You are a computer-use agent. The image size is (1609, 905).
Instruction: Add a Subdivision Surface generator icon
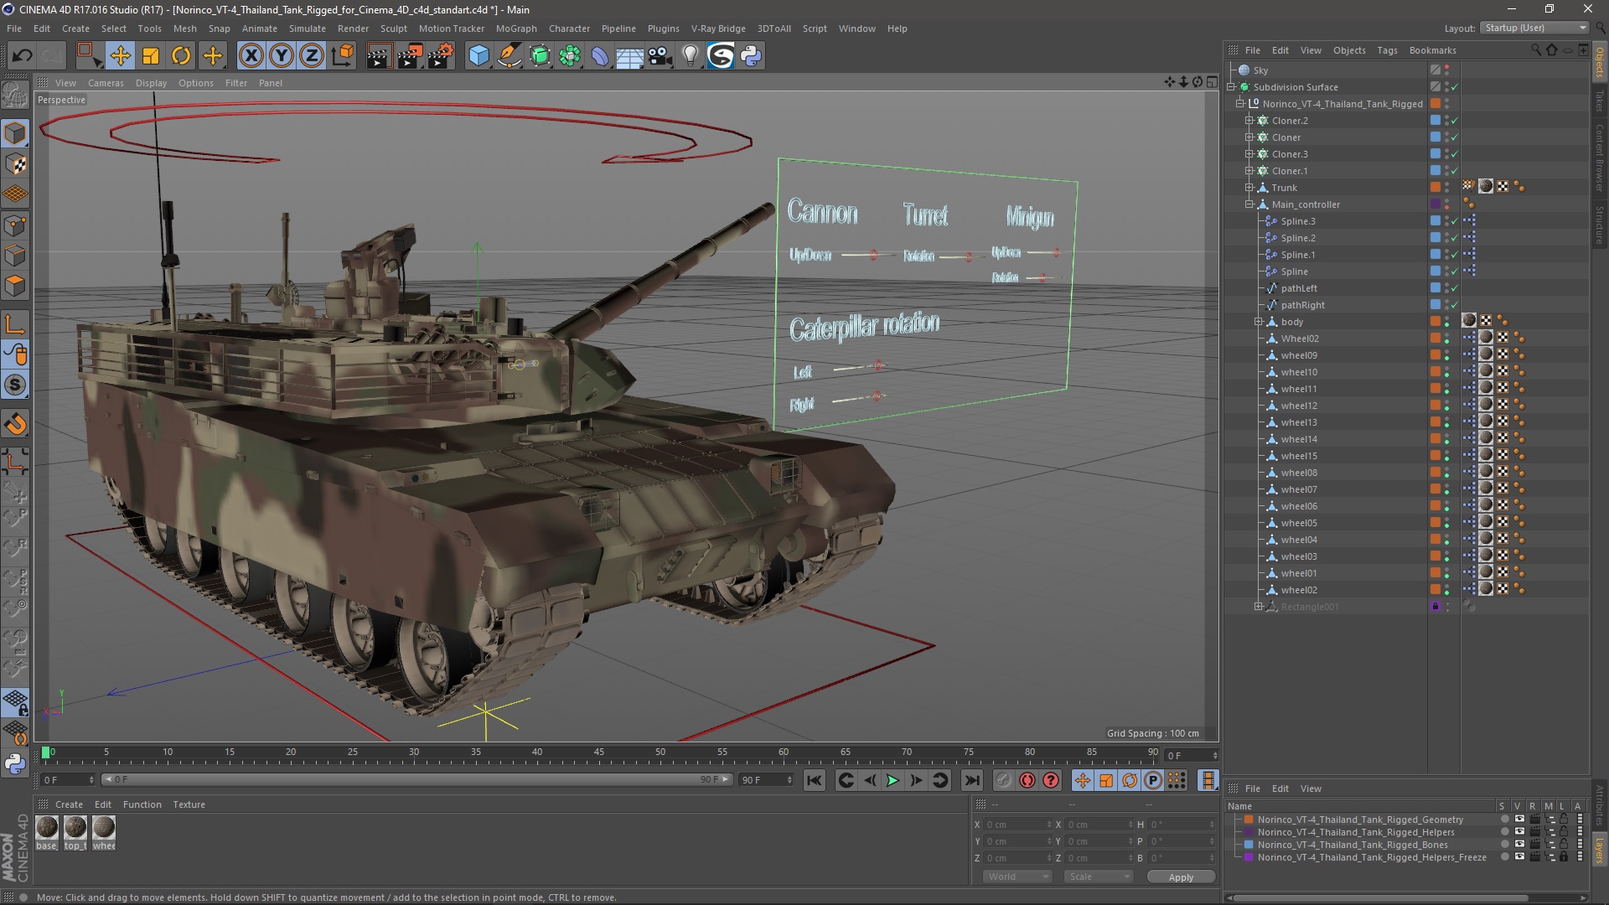[540, 56]
